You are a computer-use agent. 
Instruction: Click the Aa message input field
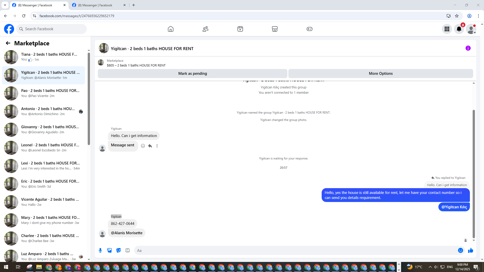[295, 250]
